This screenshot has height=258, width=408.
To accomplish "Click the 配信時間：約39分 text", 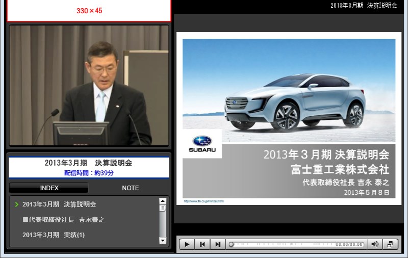I will (89, 173).
